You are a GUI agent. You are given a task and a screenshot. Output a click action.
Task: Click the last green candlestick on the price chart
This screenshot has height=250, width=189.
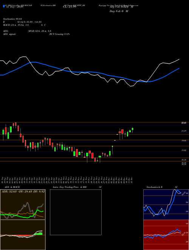[x=133, y=129]
